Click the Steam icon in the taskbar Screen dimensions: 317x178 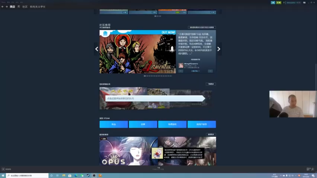(x=88, y=176)
